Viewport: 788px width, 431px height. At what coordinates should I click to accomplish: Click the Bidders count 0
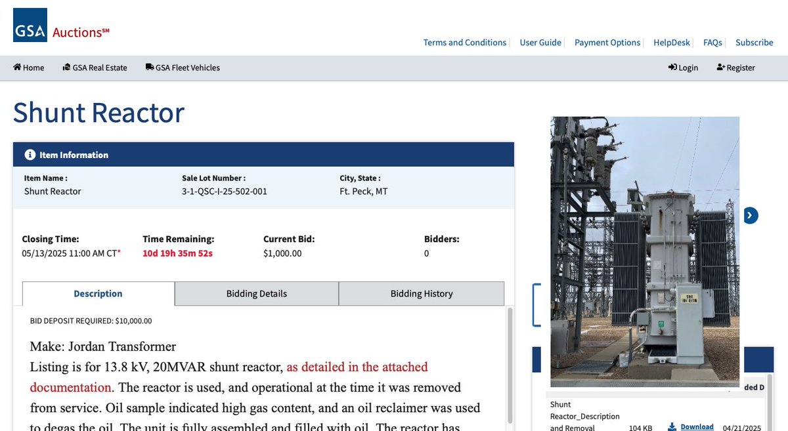(x=427, y=253)
